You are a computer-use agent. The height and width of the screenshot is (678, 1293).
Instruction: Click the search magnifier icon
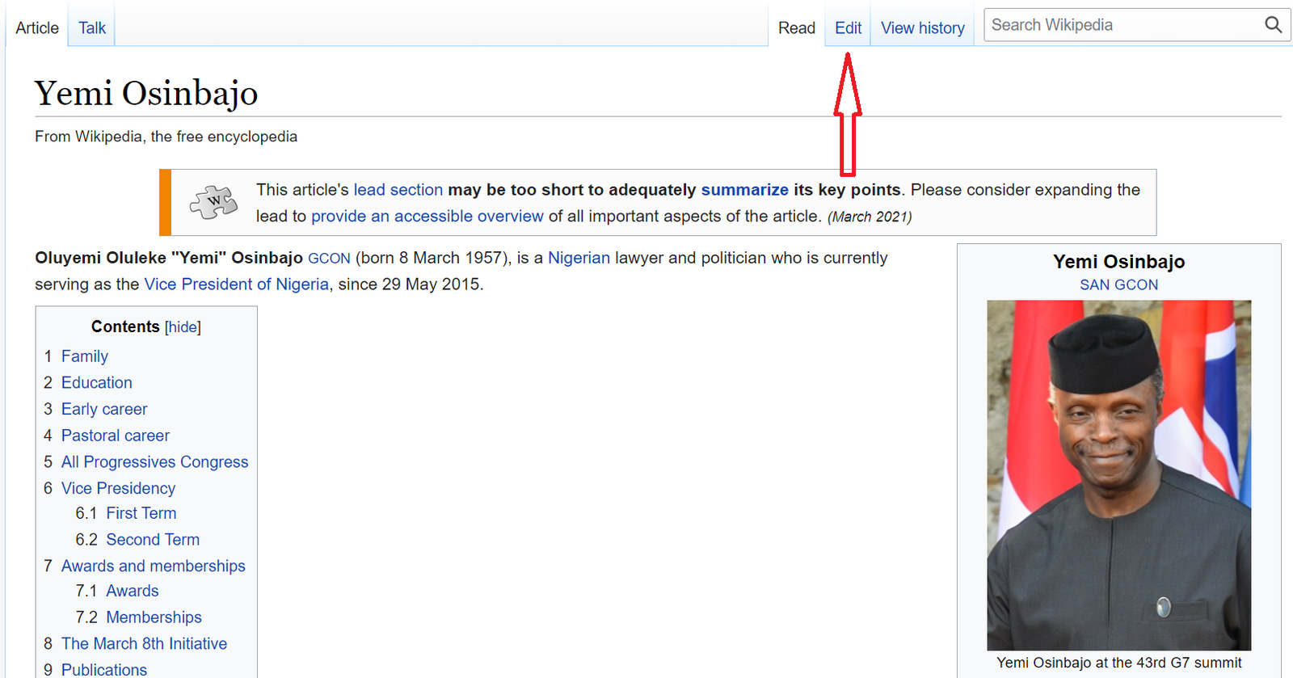1273,25
